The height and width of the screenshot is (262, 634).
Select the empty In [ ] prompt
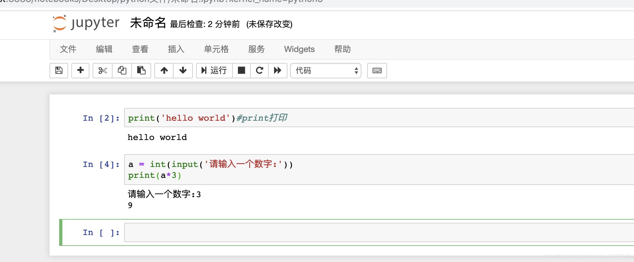101,232
